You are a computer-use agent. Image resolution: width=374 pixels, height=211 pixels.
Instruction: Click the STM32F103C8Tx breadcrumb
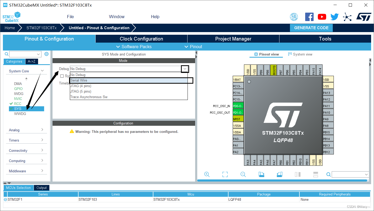41,28
